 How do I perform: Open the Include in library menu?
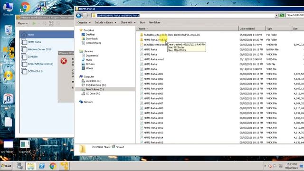coord(105,22)
